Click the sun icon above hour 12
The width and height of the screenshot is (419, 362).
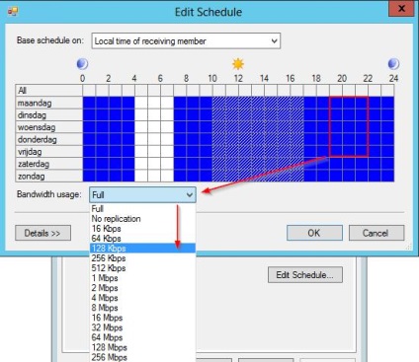point(238,64)
